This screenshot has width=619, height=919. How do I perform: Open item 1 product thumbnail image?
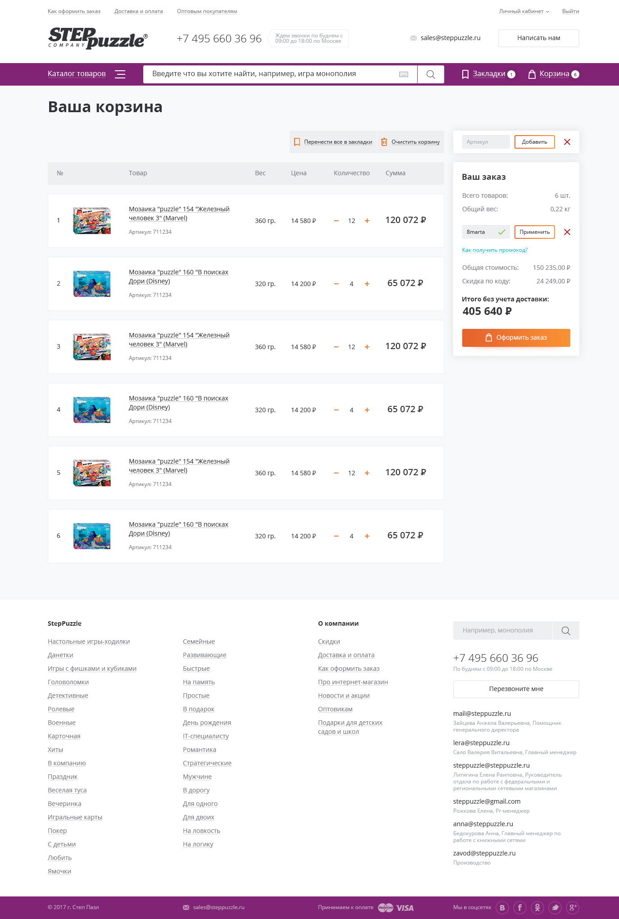click(x=92, y=221)
